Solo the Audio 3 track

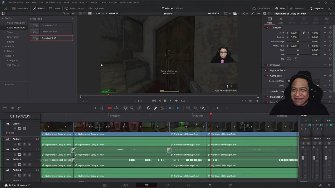(25, 165)
